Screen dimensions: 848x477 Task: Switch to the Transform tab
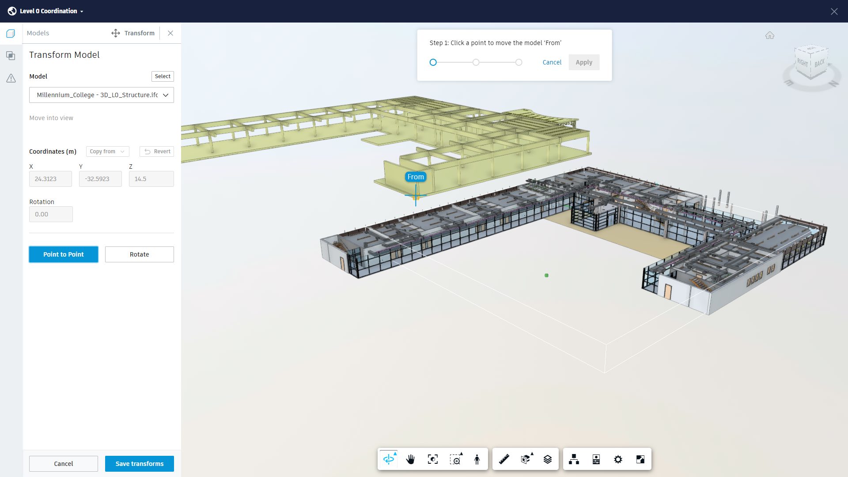(132, 33)
